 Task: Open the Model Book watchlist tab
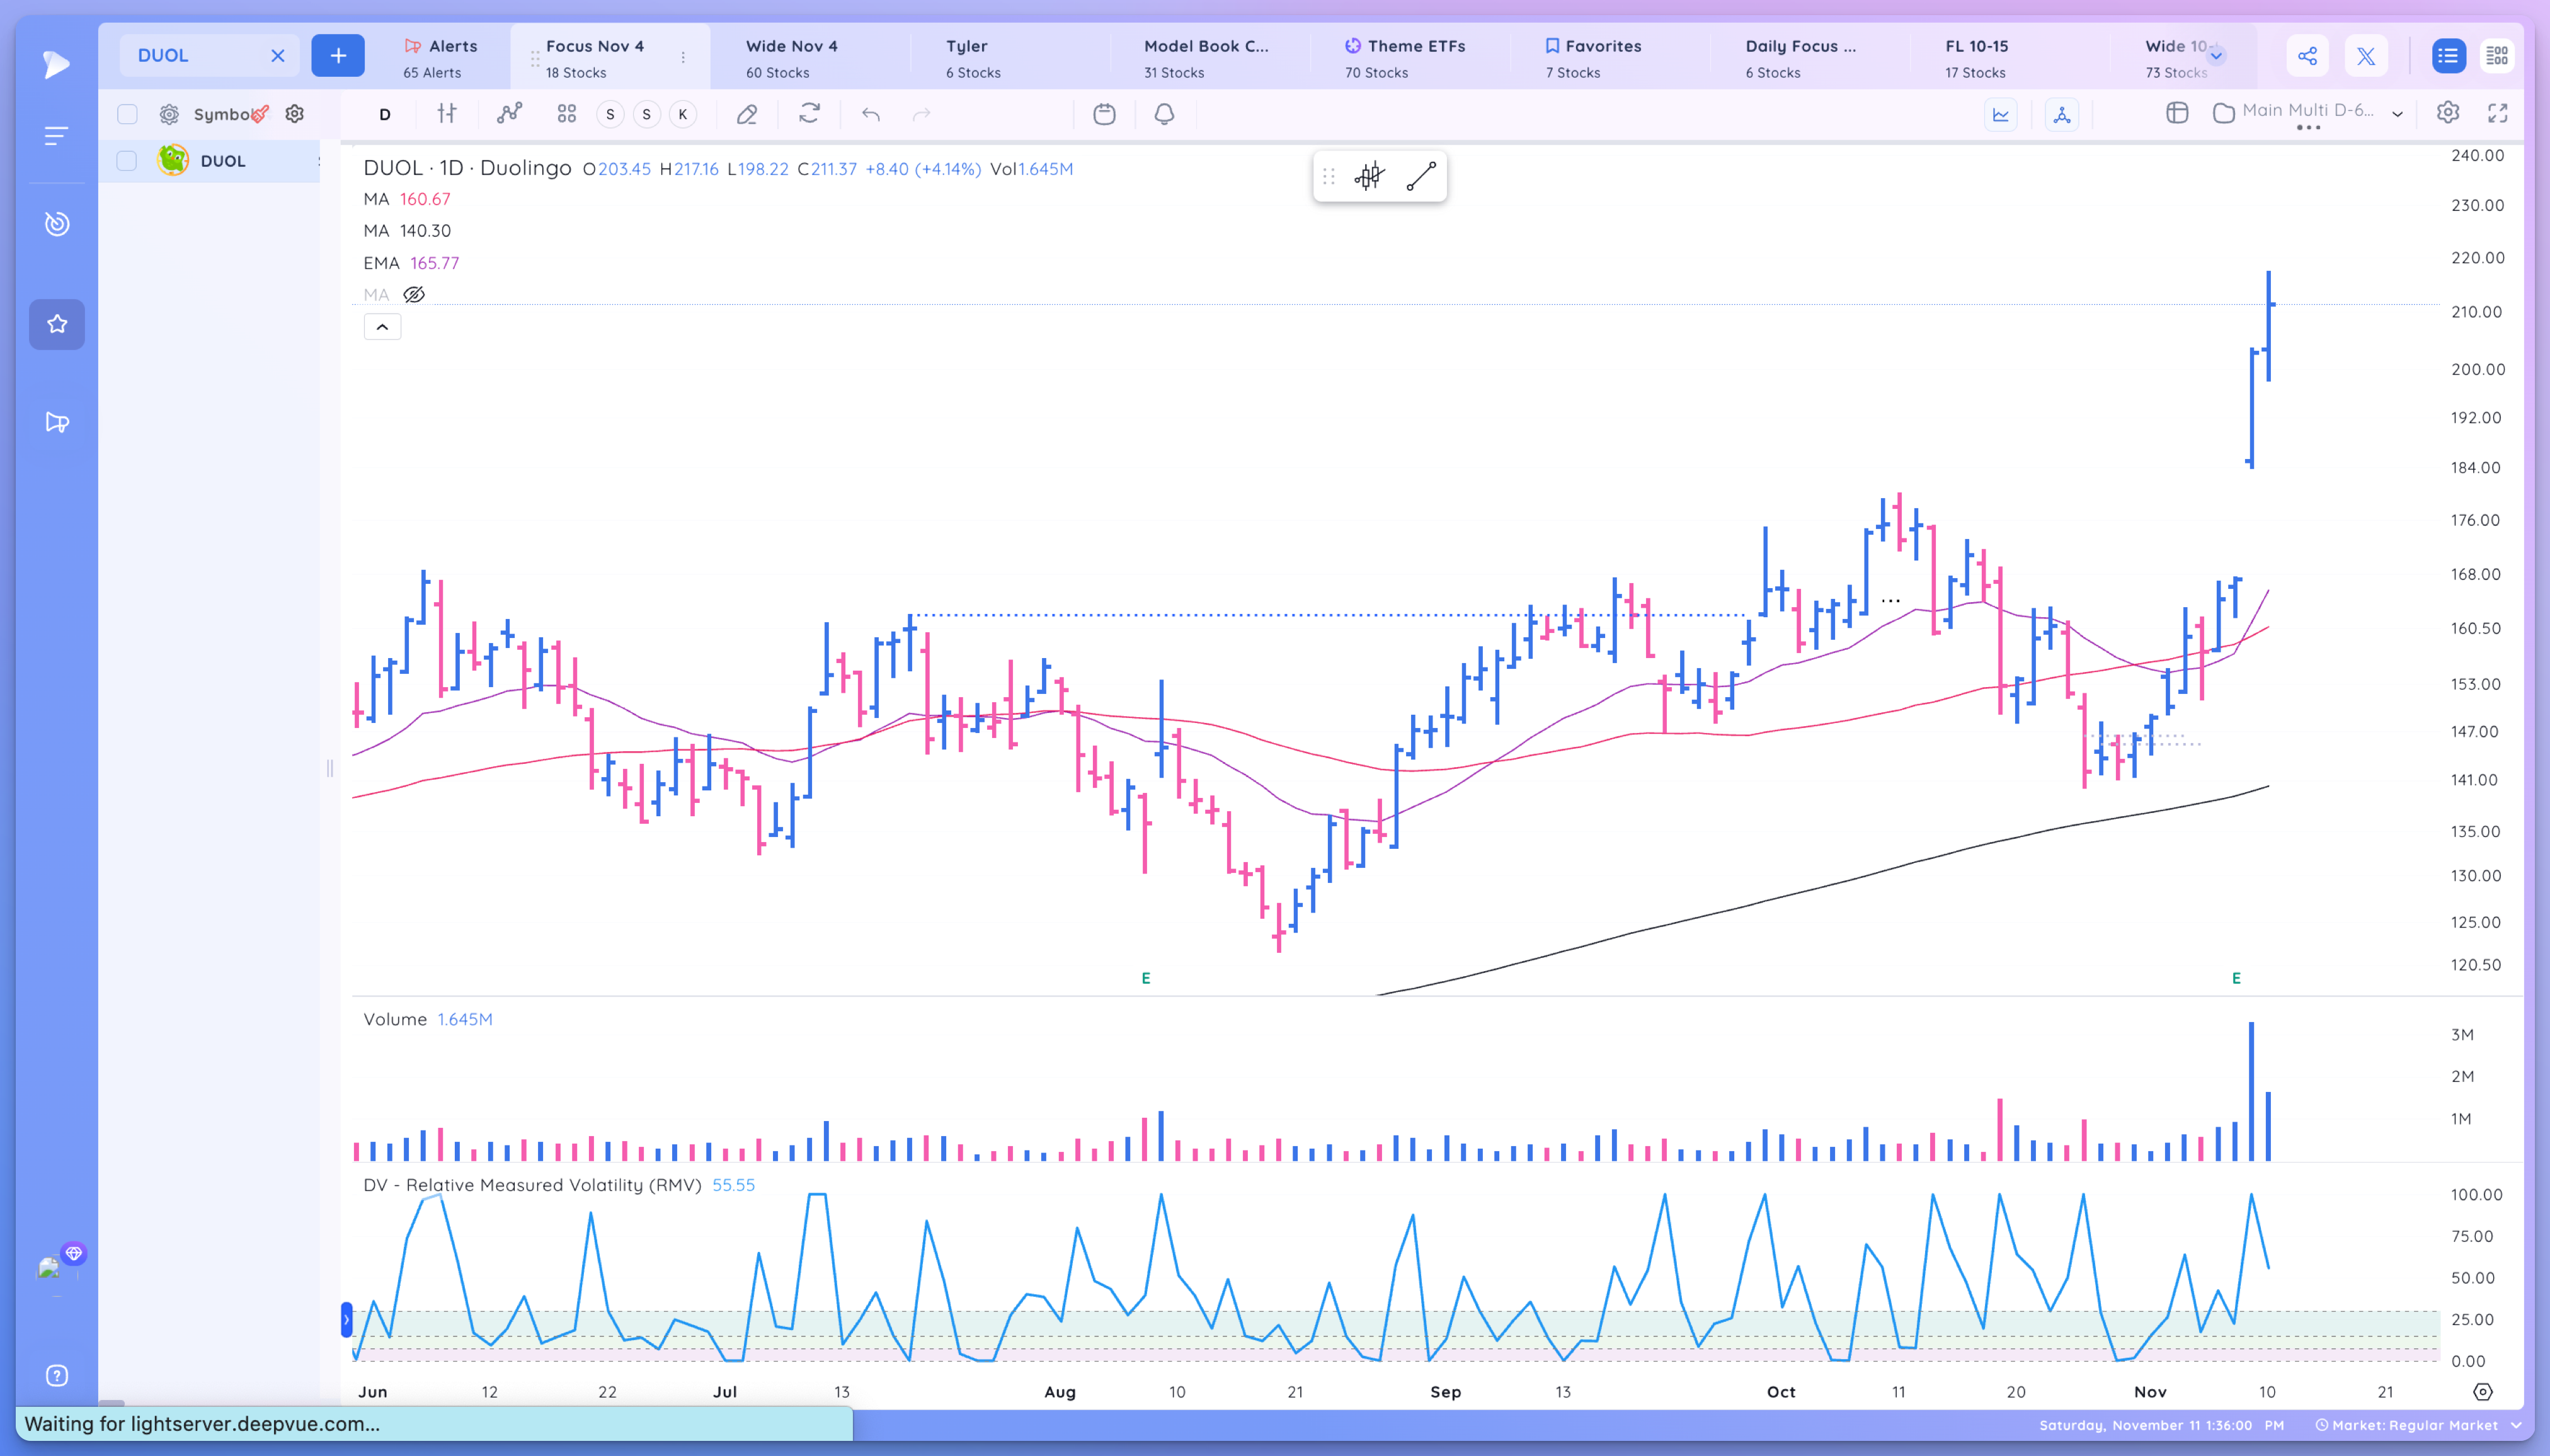pyautogui.click(x=1205, y=57)
